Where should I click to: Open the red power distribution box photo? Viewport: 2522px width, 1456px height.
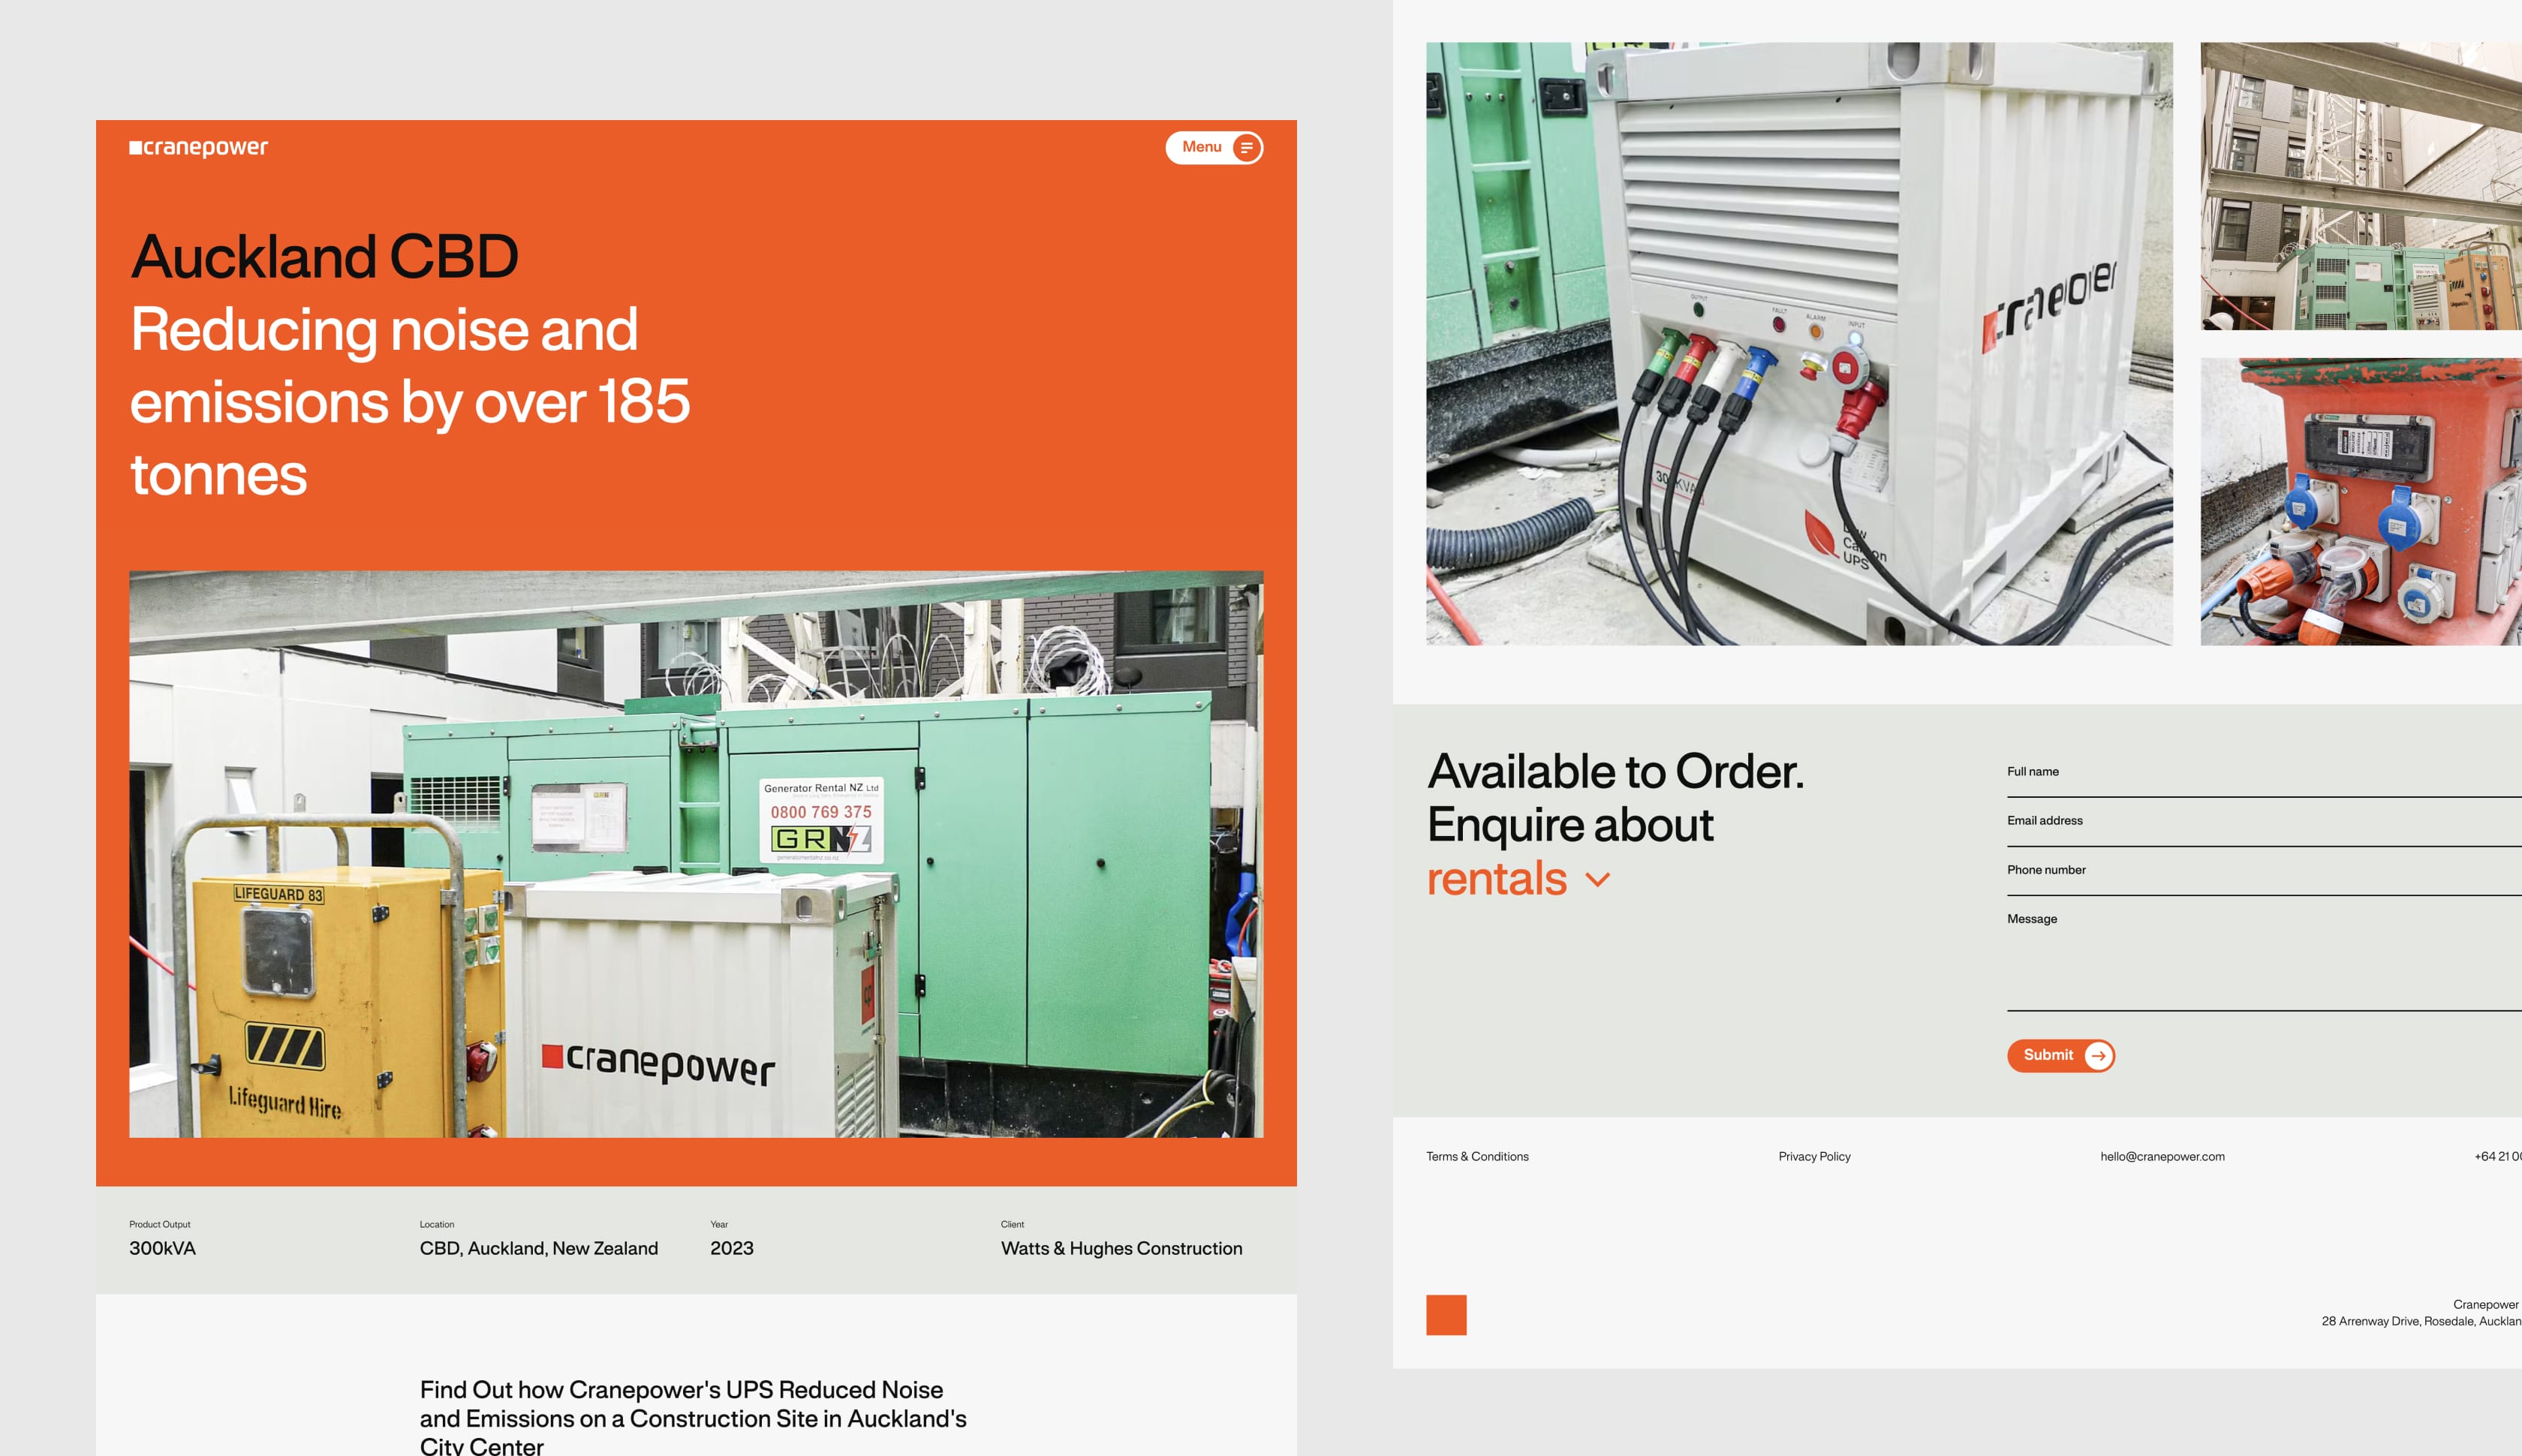point(2361,501)
